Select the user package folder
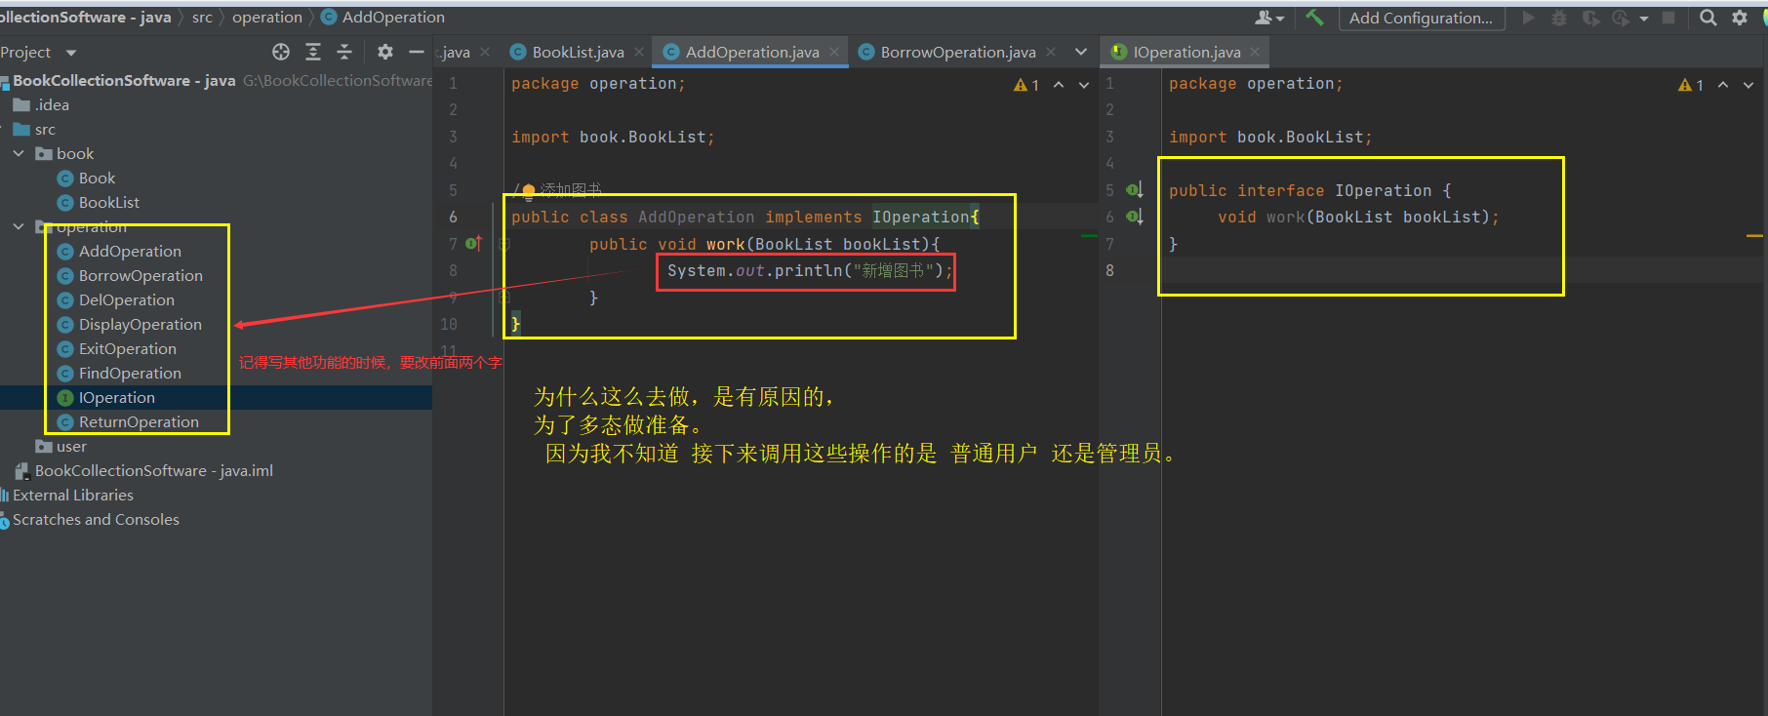 click(x=60, y=446)
